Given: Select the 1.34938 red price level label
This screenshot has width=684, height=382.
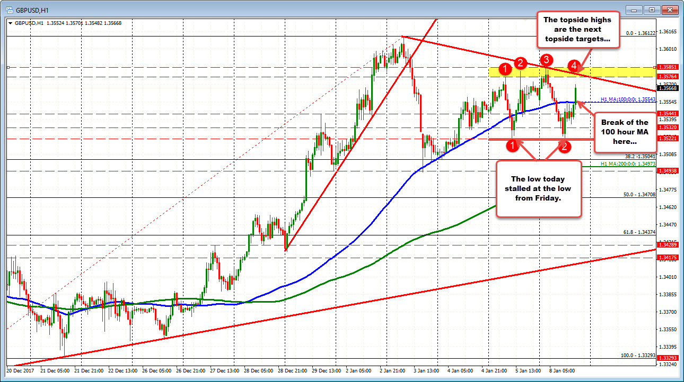Looking at the screenshot, I should (667, 171).
